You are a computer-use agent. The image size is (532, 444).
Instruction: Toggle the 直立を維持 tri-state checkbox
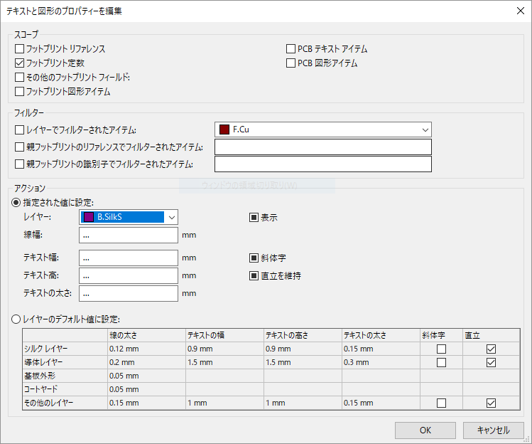[254, 275]
